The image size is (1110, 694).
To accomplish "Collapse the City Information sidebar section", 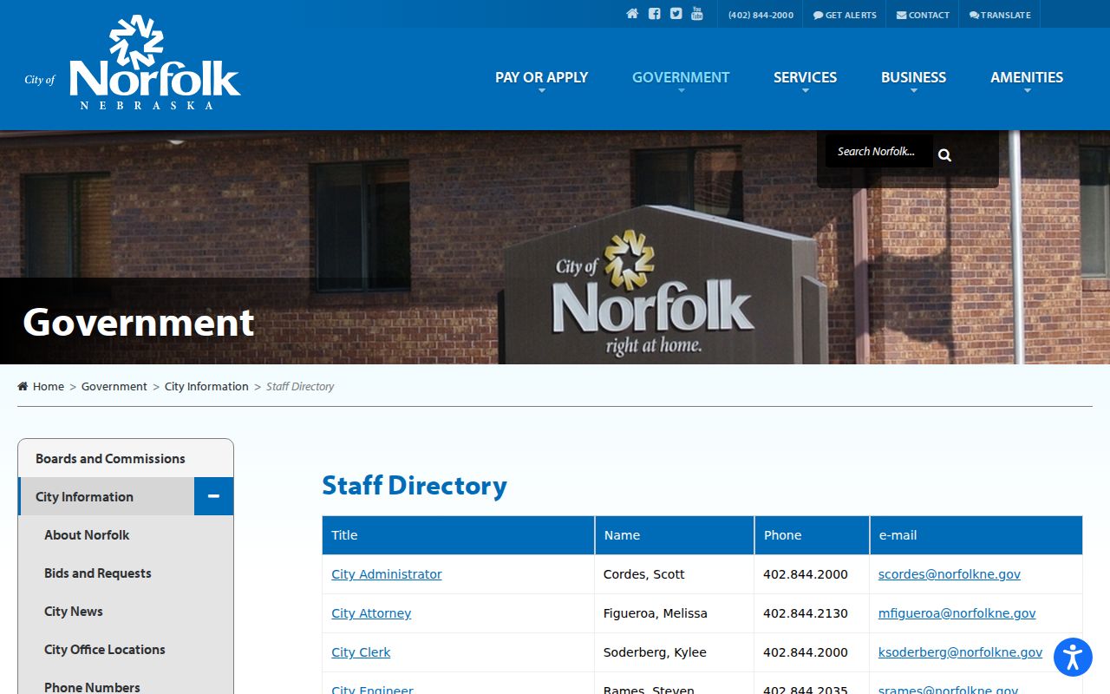I will coord(213,496).
